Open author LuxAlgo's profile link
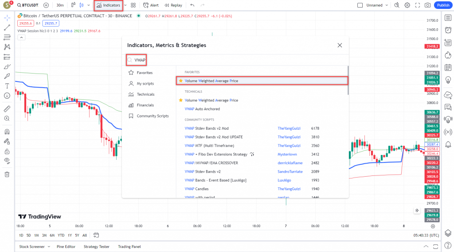The image size is (454, 252). pos(284,180)
